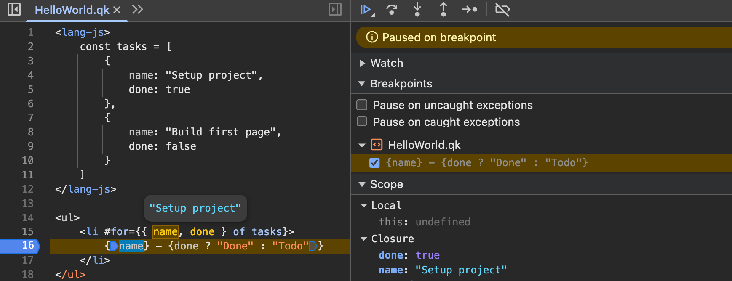The image size is (732, 281).
Task: Enable Pause on caught exceptions
Action: coord(362,122)
